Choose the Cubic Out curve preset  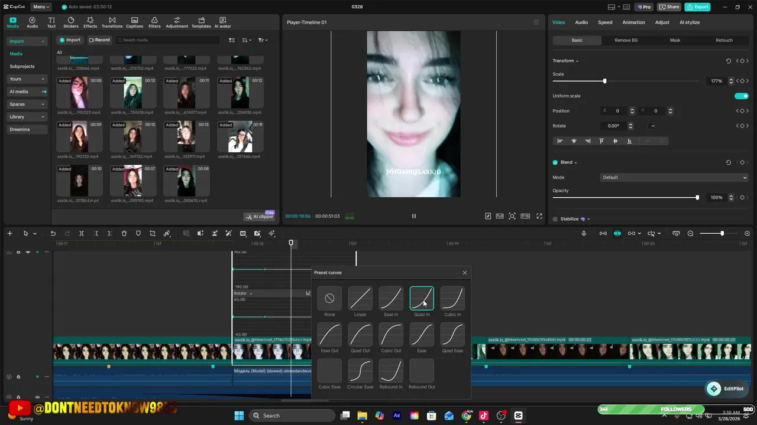point(391,335)
